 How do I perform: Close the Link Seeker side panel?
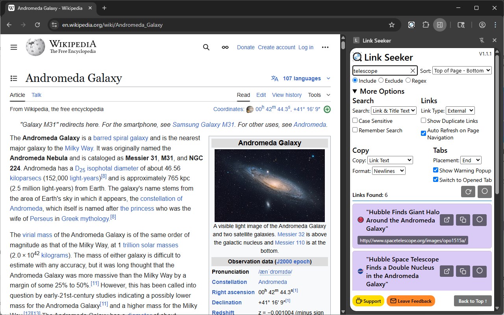[495, 40]
